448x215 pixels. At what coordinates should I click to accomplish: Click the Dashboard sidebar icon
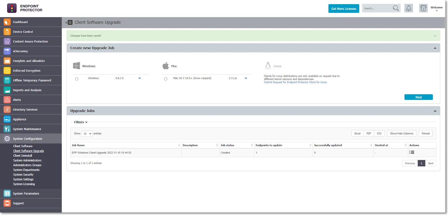click(x=7, y=22)
